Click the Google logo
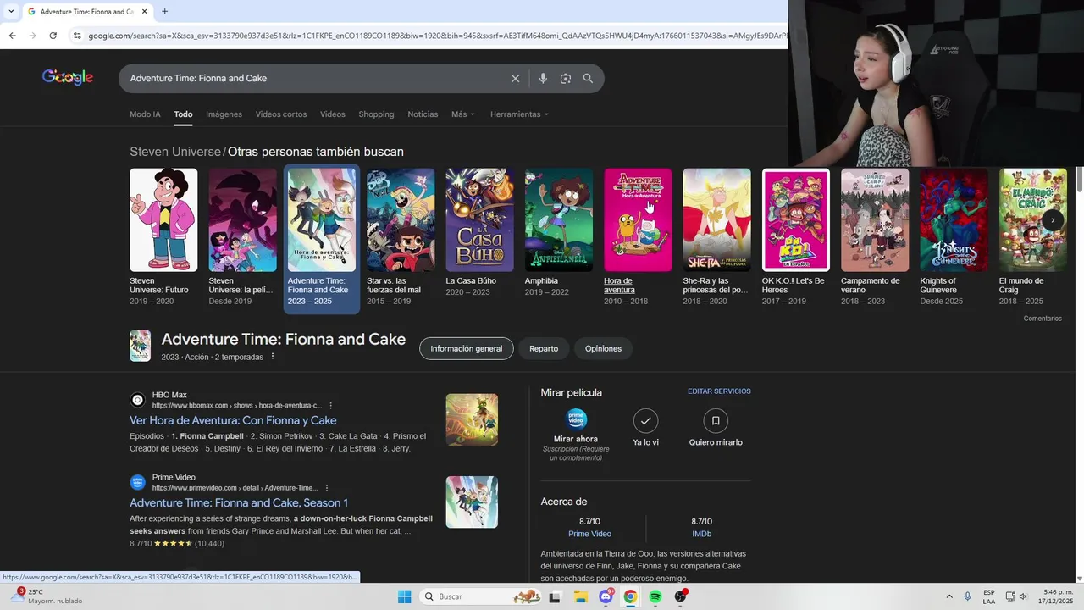1084x610 pixels. (68, 77)
